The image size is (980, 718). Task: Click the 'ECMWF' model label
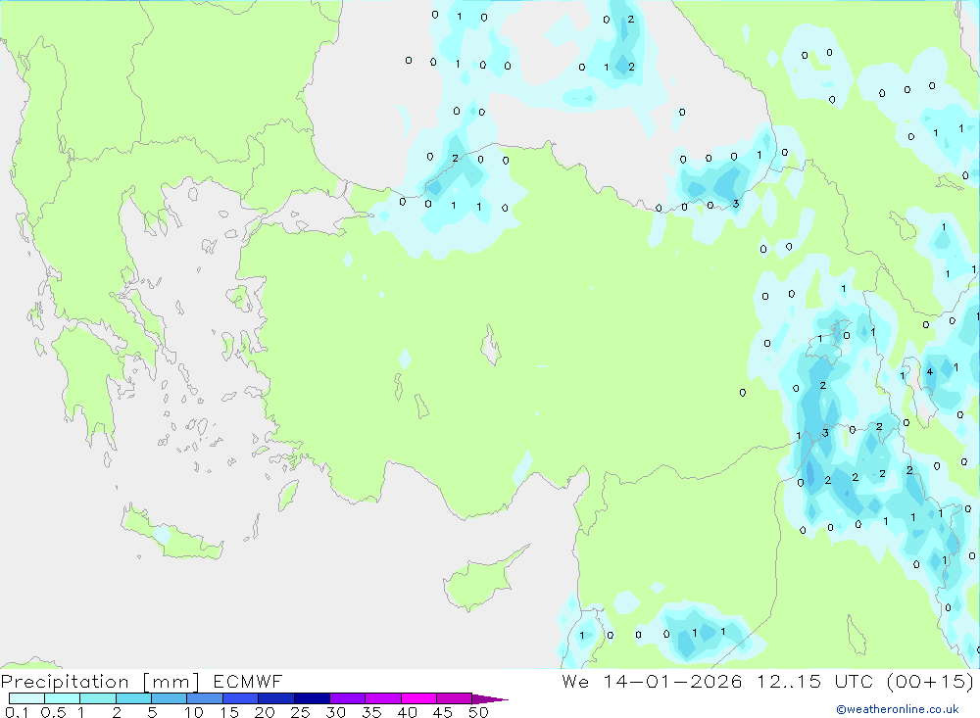click(248, 681)
